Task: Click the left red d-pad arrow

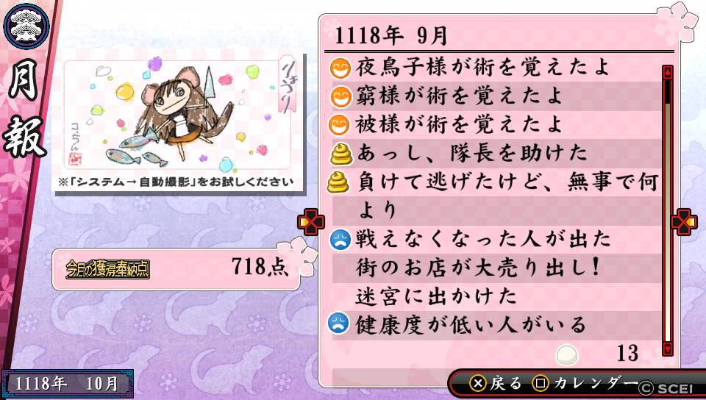Action: click(311, 221)
